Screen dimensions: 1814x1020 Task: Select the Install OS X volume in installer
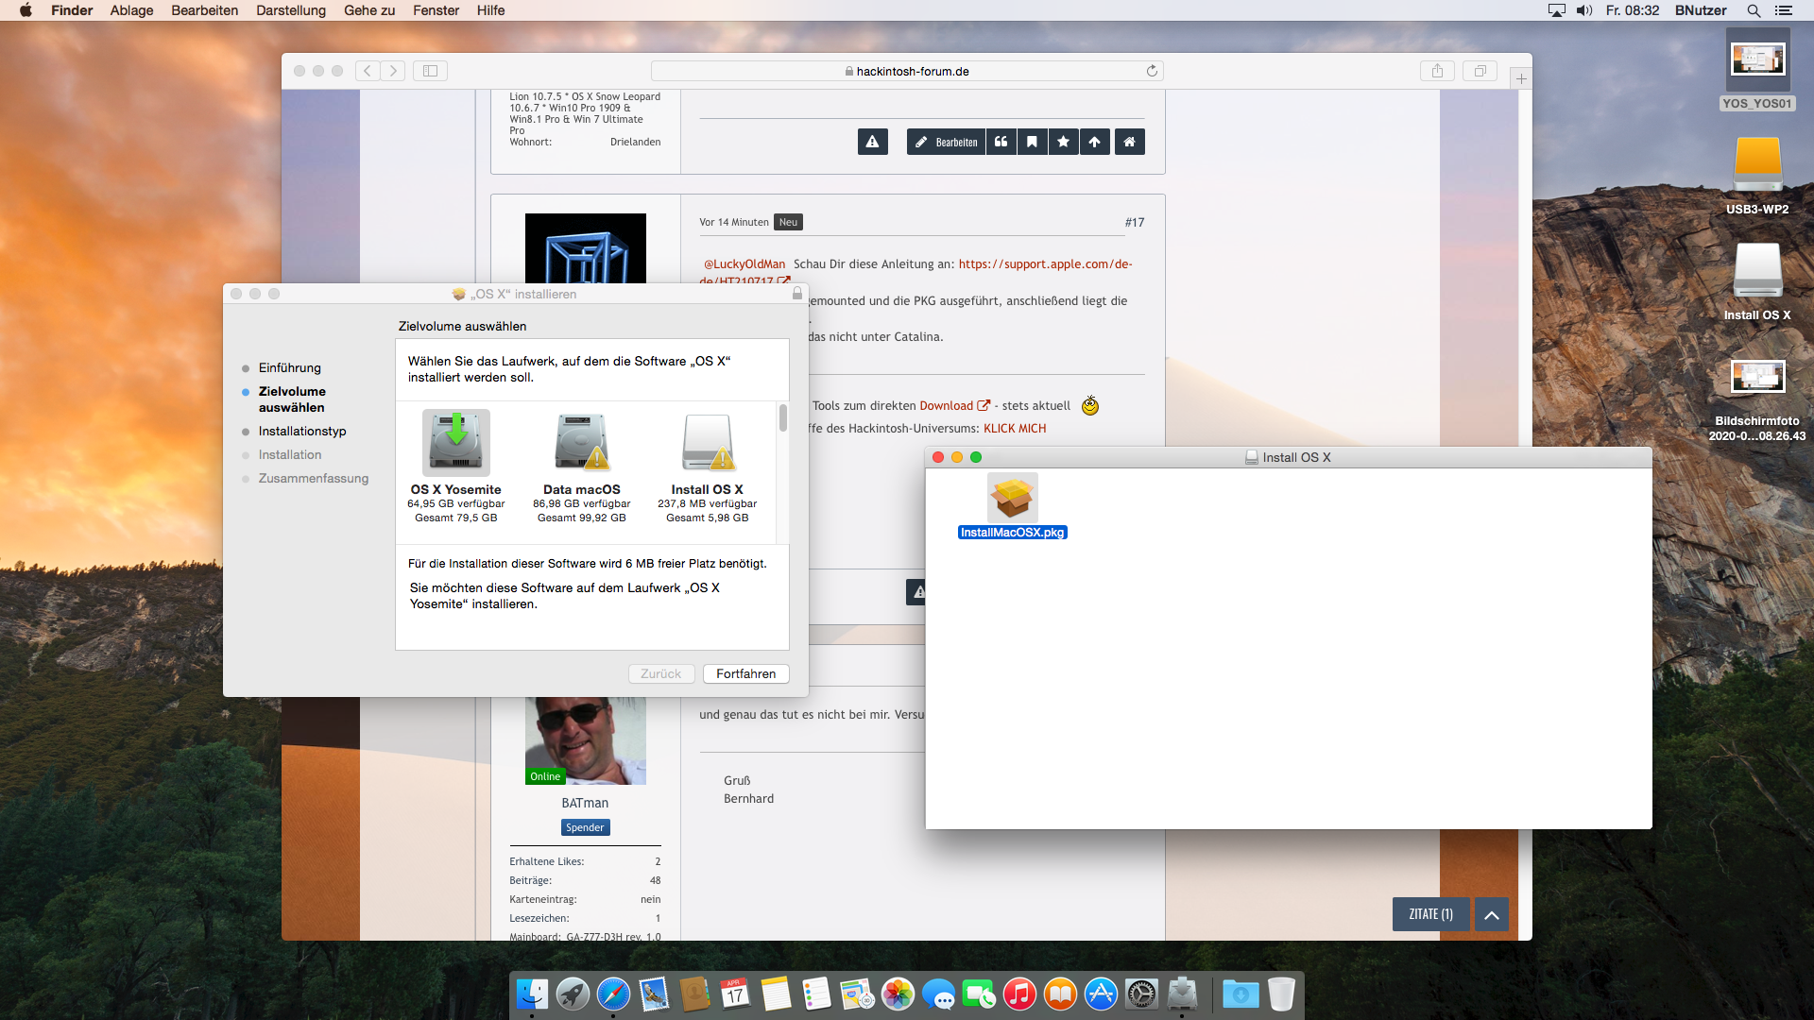[x=707, y=444]
